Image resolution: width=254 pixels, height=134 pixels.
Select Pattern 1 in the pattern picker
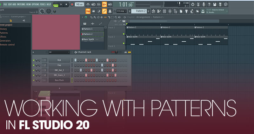[92, 29]
